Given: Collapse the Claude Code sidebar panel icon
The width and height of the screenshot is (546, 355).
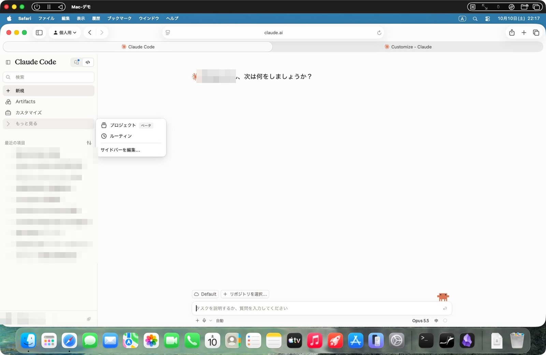Looking at the screenshot, I should click(8, 62).
